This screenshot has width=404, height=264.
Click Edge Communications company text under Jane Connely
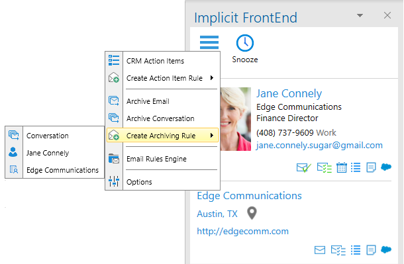click(299, 107)
